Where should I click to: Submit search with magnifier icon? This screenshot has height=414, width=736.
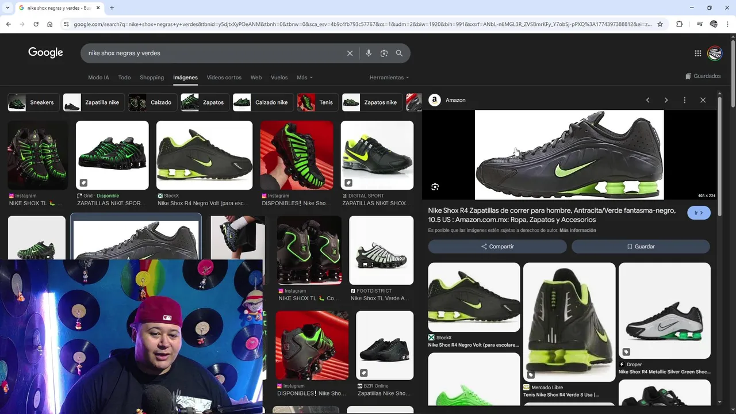tap(399, 53)
